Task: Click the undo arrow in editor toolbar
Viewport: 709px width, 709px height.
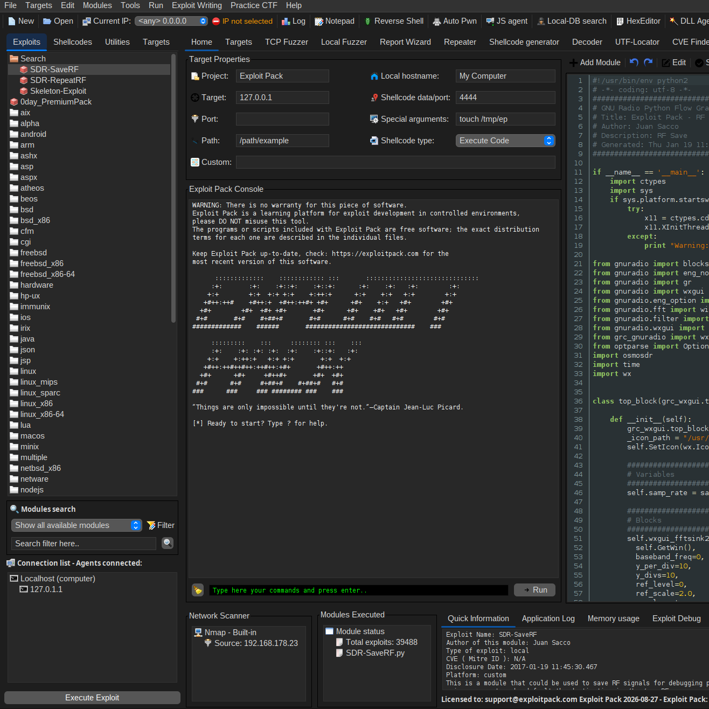Action: click(x=634, y=62)
